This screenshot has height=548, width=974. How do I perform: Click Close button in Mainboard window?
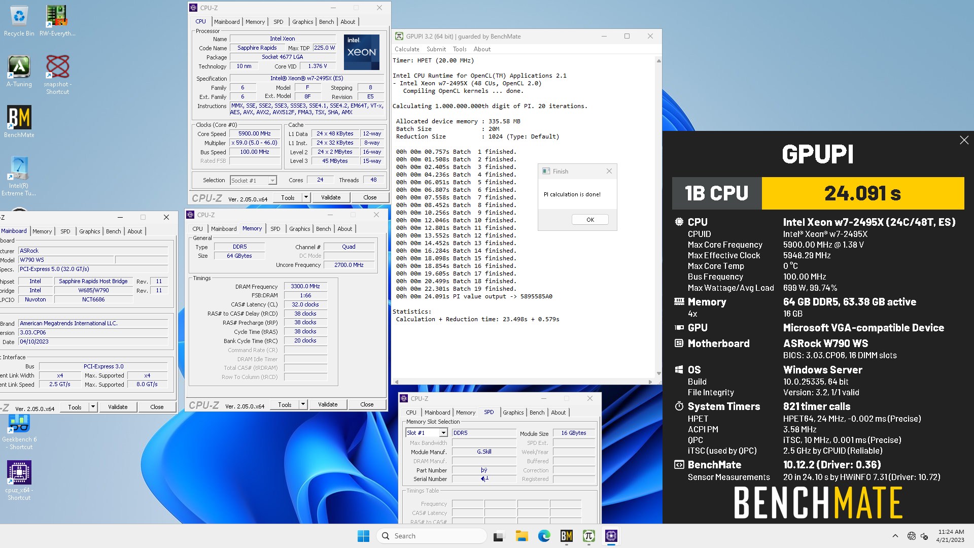tap(157, 407)
